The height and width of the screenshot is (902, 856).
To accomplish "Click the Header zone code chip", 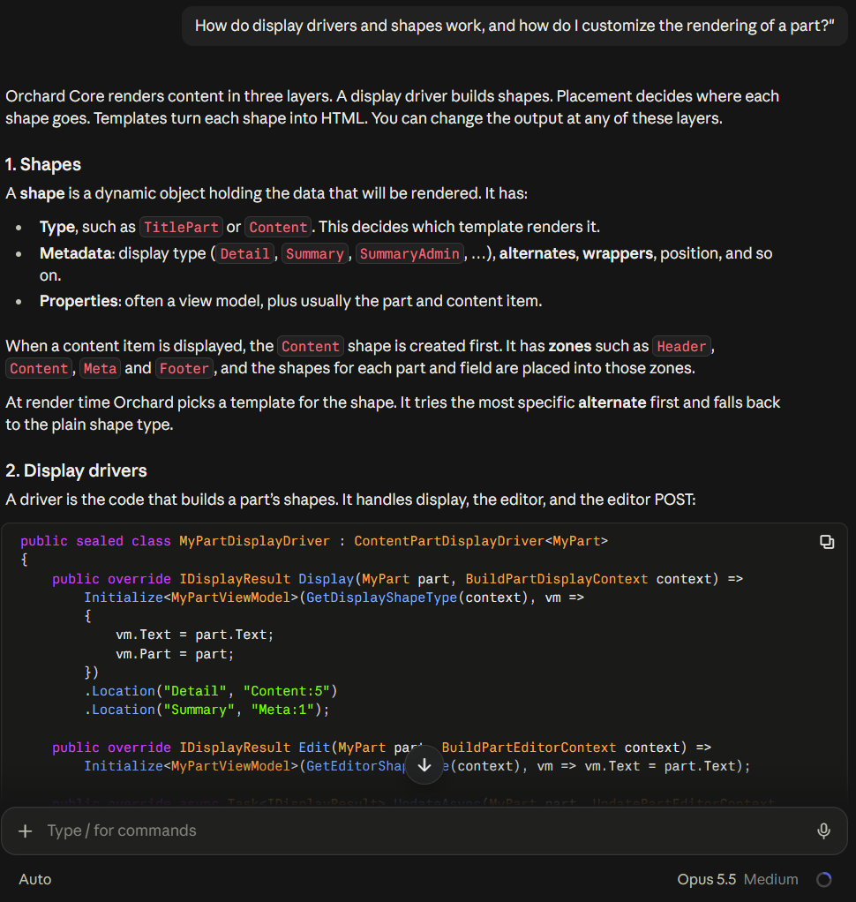I will 681,346.
